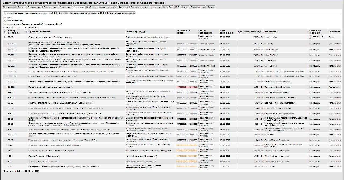344x180 pixels.
Task: Go to page 2 above the table
Action: point(17,27)
